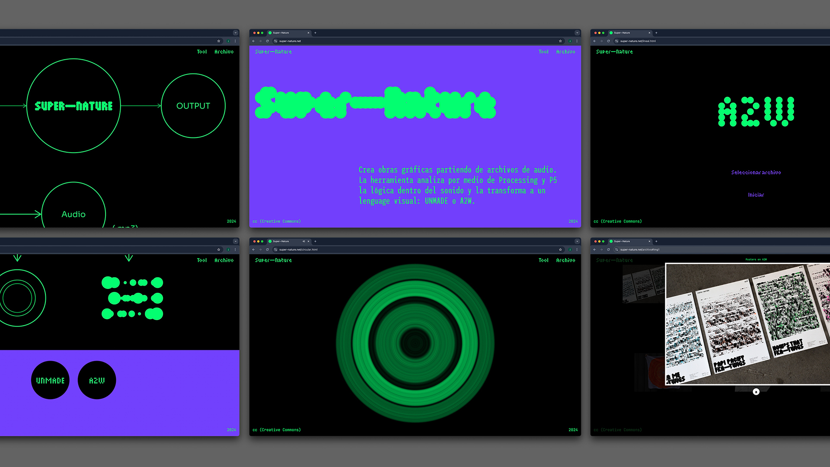Click cc (Creative Commons) in circular.html window

coord(277,430)
